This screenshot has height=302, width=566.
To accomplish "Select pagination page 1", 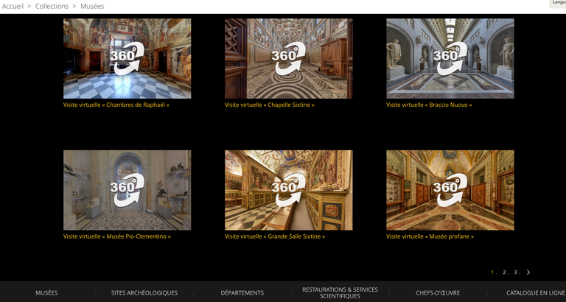I will pos(493,273).
